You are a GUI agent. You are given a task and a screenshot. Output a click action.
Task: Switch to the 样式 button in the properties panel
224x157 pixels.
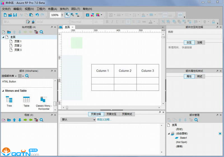(x=199, y=76)
